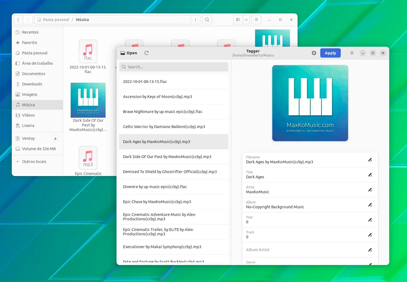Edit the Album Artist field with its pencil icon
This screenshot has width=407, height=282.
click(x=370, y=250)
